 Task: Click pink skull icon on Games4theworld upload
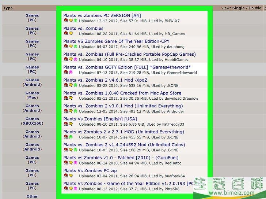[x=71, y=72]
